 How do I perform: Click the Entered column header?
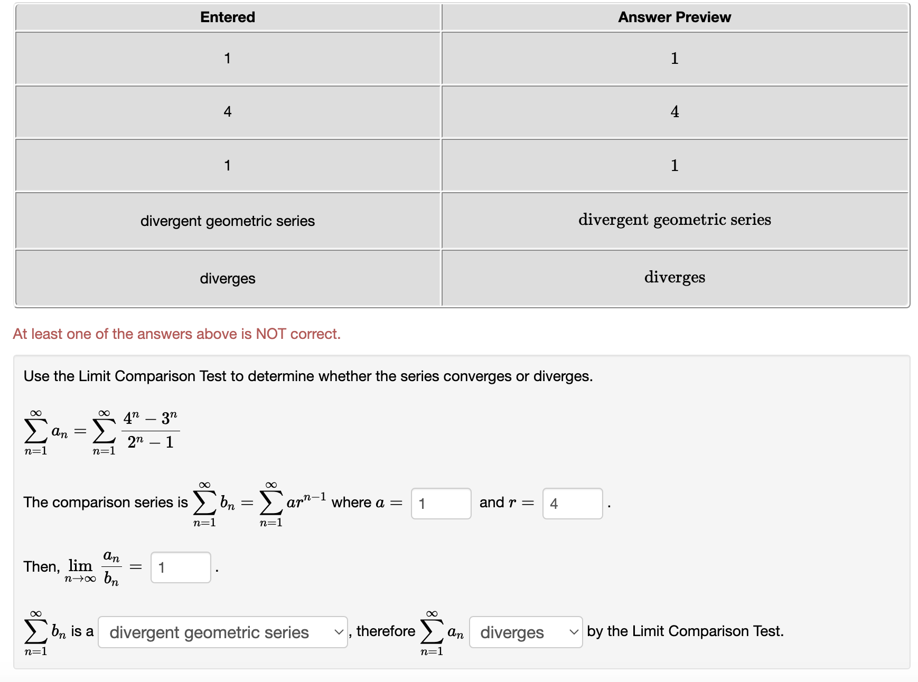point(227,17)
